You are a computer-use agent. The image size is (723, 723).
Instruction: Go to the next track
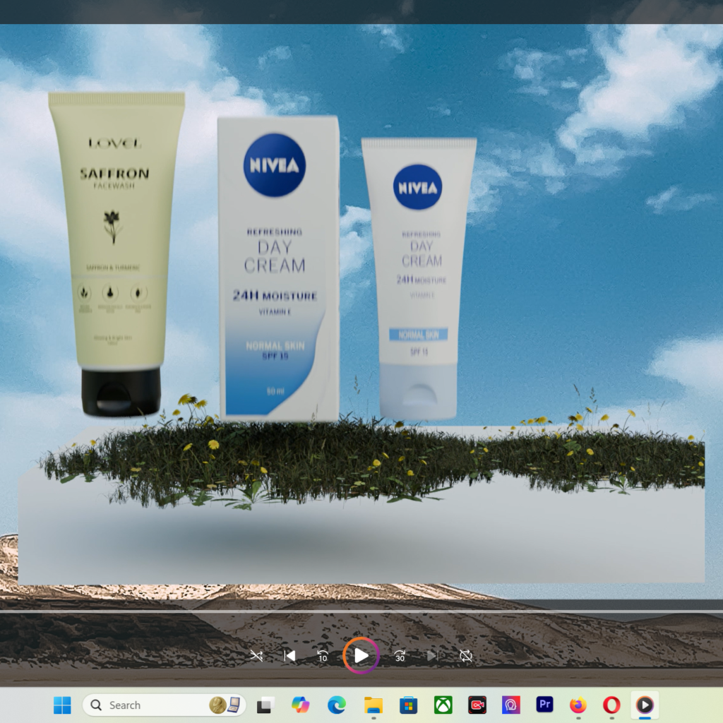(x=432, y=655)
